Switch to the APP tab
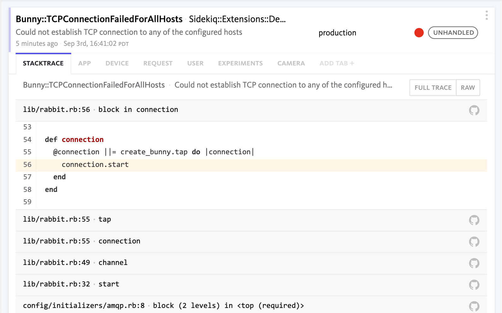 click(85, 63)
